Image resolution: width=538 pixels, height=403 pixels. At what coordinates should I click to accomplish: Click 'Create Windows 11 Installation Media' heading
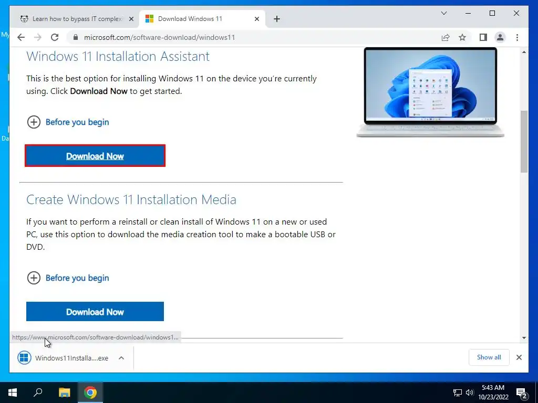[x=131, y=199]
